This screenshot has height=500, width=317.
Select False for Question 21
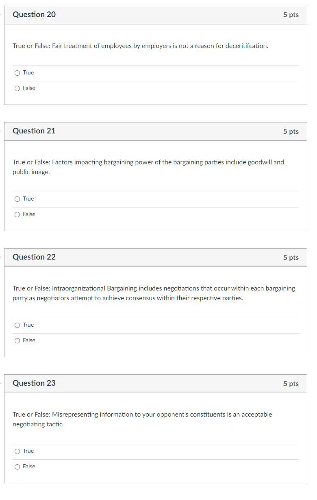point(17,214)
